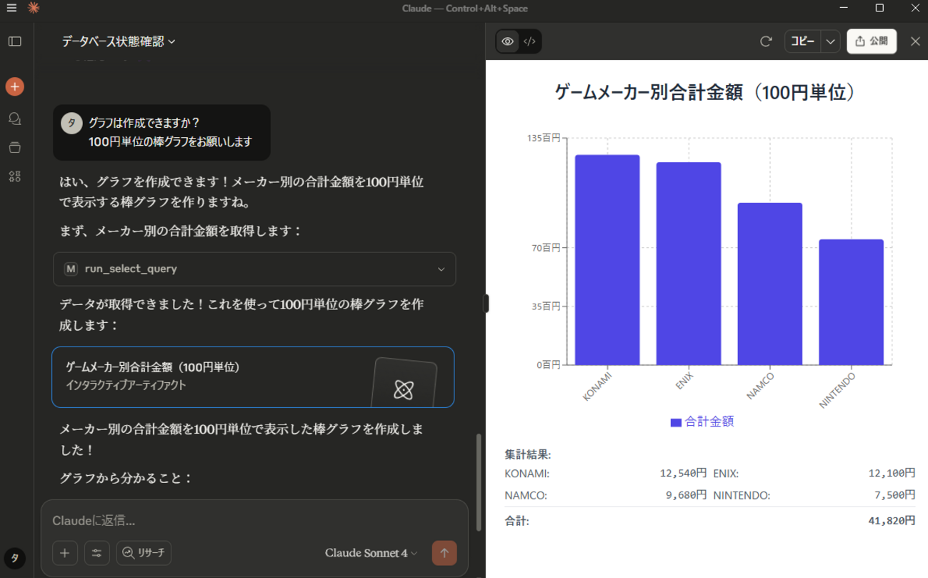Click the リサーチ research button
This screenshot has width=928, height=578.
144,553
